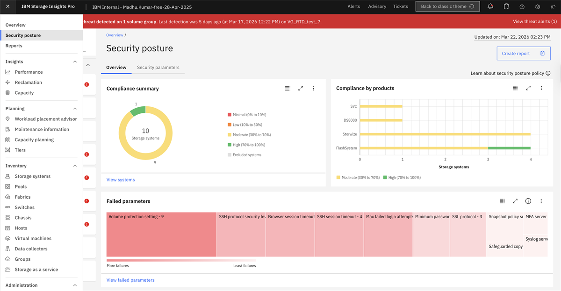Collapse the Insights section
Viewport: 561px width, 291px height.
click(x=75, y=62)
